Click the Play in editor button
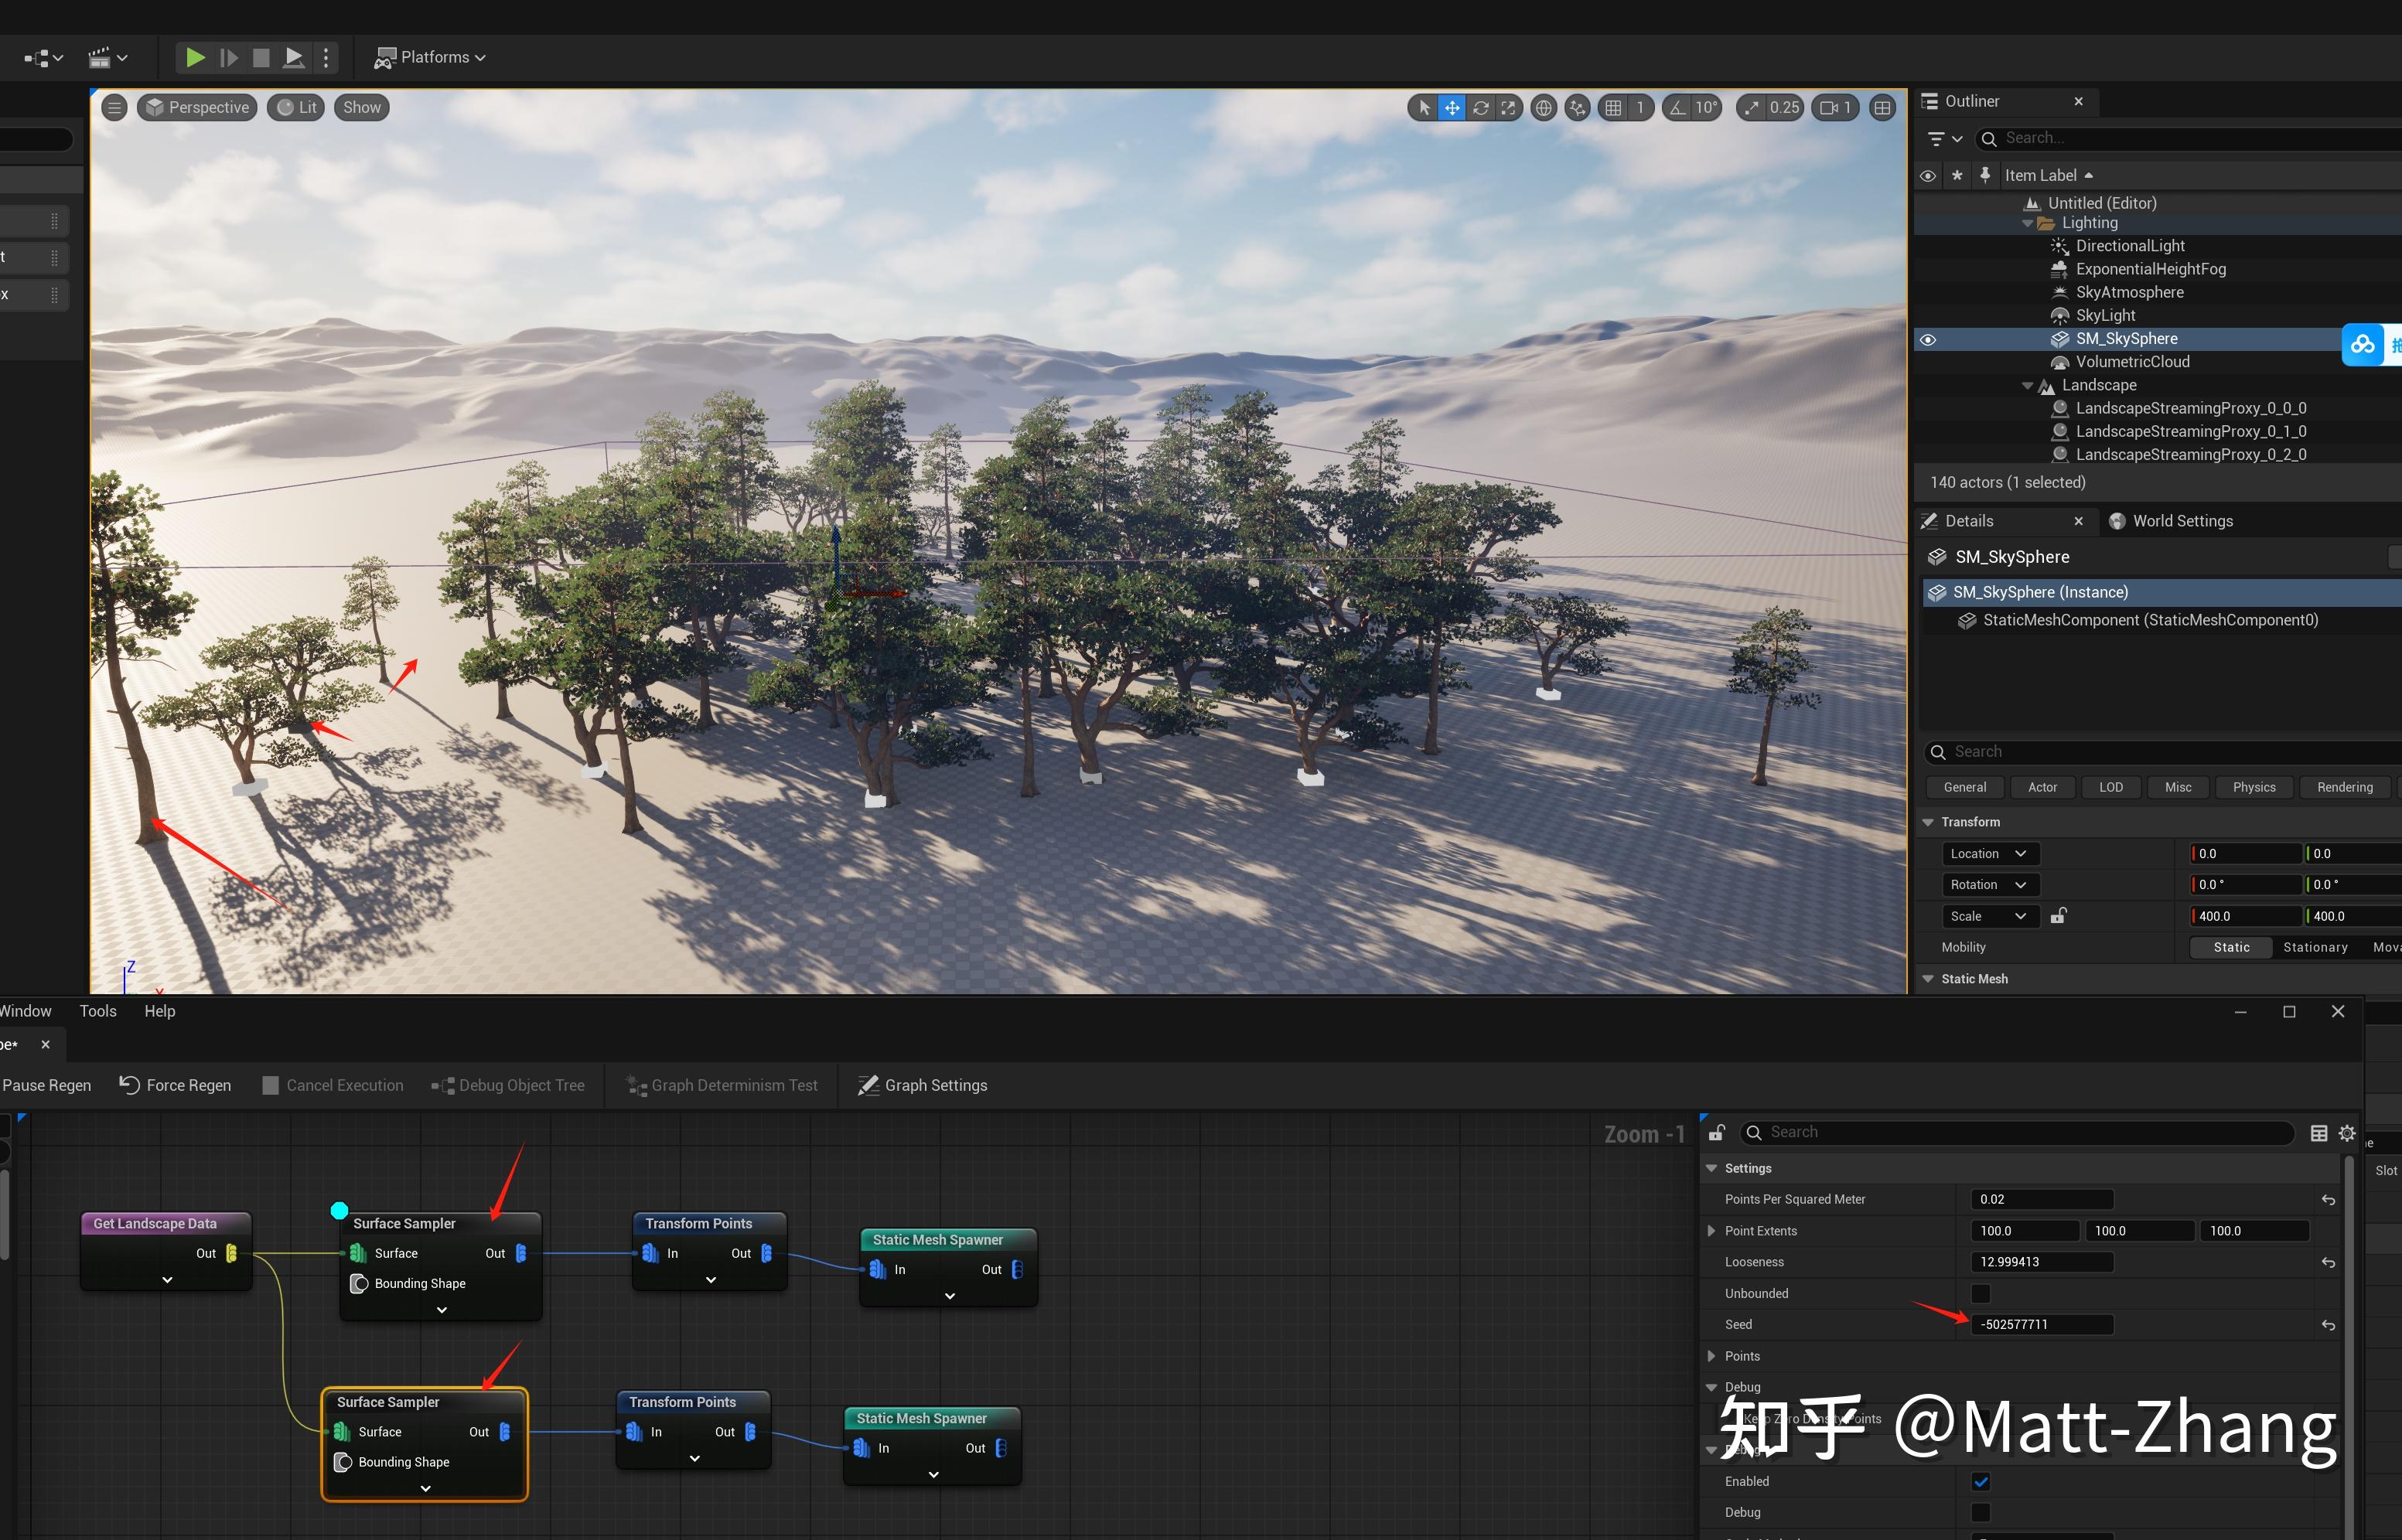The image size is (2402, 1540). (x=196, y=57)
